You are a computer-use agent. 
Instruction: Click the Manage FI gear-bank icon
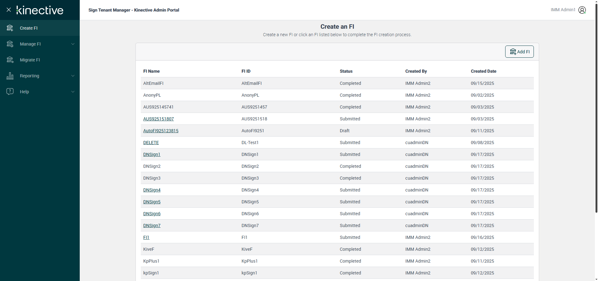click(10, 44)
